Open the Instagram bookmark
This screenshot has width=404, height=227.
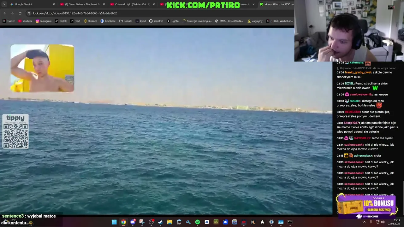click(x=44, y=21)
